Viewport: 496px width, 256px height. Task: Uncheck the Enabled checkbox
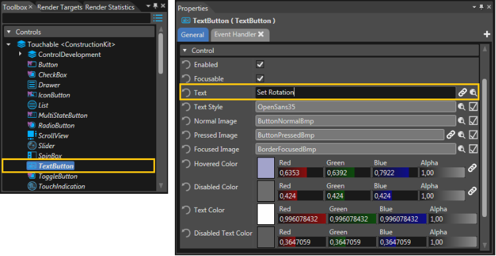260,64
